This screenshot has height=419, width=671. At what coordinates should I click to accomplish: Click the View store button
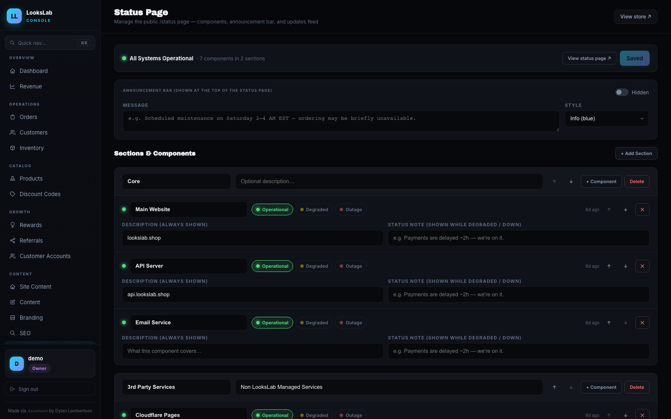click(x=635, y=17)
